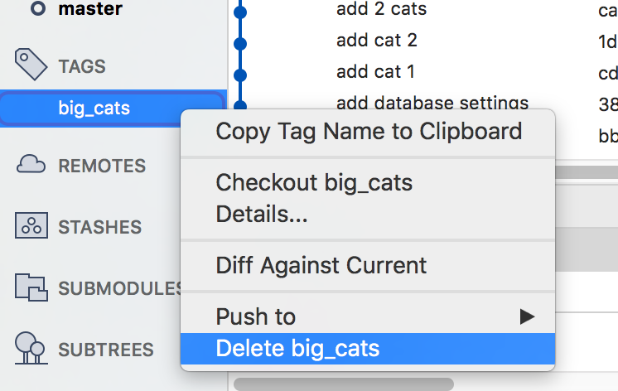
Task: Click Delete big_cats menu item
Action: (x=297, y=348)
